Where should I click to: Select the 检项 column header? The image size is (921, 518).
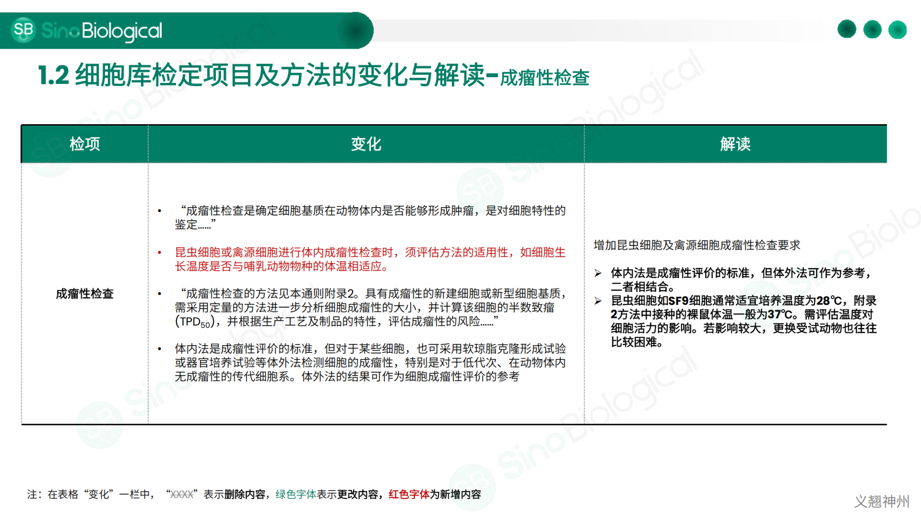click(84, 144)
